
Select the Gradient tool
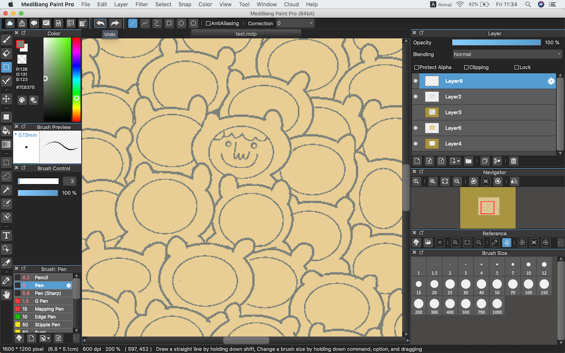coord(6,145)
